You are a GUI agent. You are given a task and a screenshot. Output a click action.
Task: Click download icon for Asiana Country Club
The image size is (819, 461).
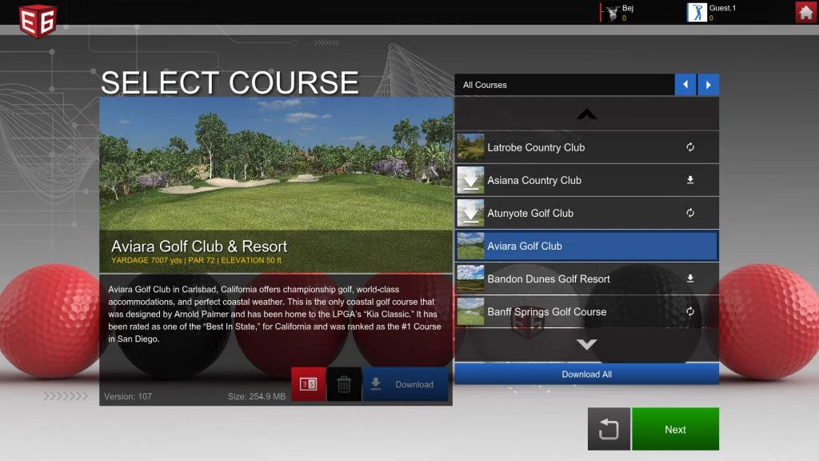pyautogui.click(x=690, y=180)
